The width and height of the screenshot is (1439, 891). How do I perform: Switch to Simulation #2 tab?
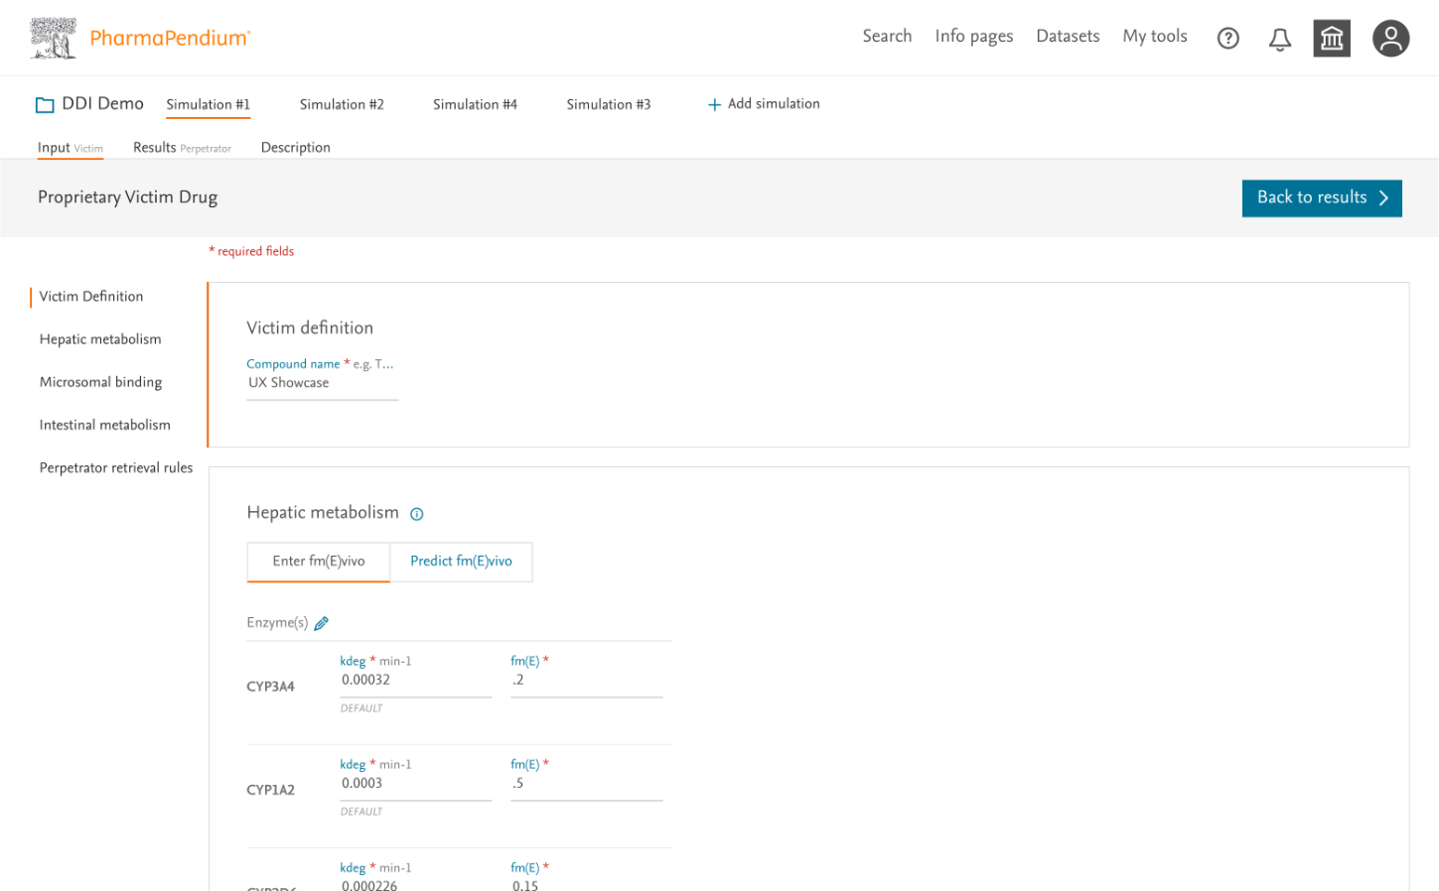[342, 104]
